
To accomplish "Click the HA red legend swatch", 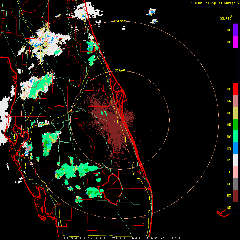I will click(235, 89).
